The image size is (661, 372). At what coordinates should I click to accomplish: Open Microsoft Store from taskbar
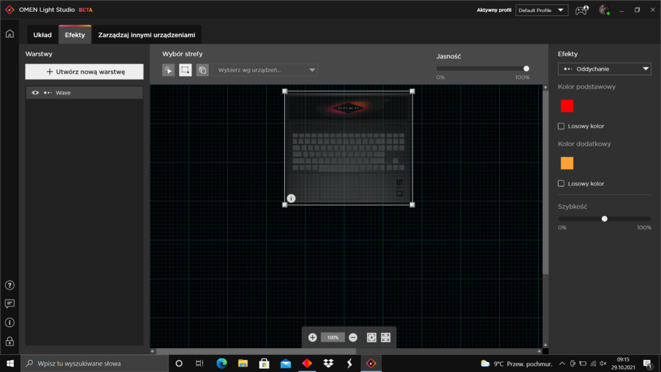tap(264, 363)
